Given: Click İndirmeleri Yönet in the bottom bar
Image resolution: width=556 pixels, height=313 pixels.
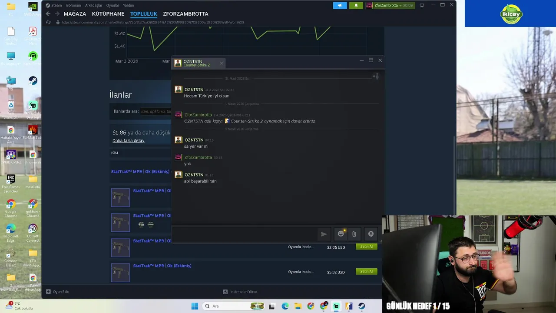Looking at the screenshot, I should tap(240, 292).
